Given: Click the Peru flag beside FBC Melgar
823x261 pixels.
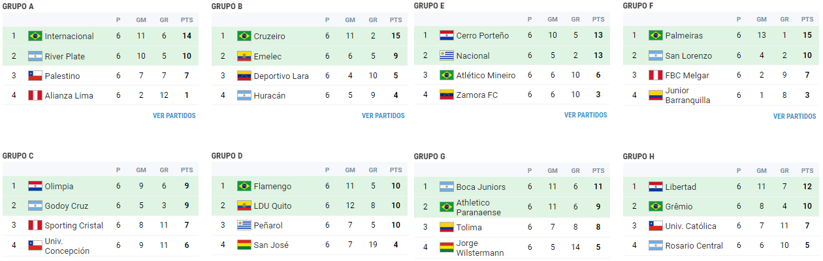Looking at the screenshot, I should click(x=656, y=75).
